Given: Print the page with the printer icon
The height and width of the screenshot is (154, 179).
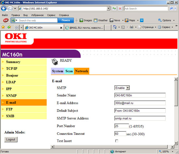Looking at the screenshot, I should tap(131, 27).
